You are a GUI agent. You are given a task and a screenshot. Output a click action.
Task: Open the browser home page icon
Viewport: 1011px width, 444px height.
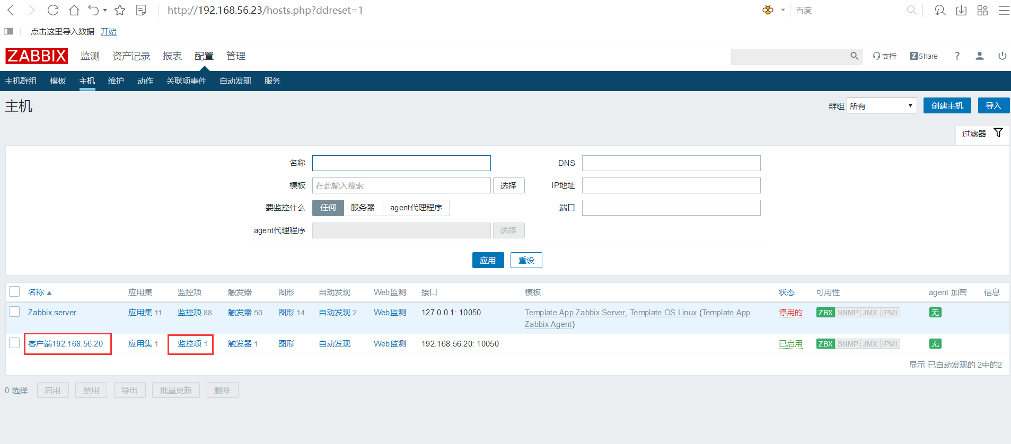74,10
